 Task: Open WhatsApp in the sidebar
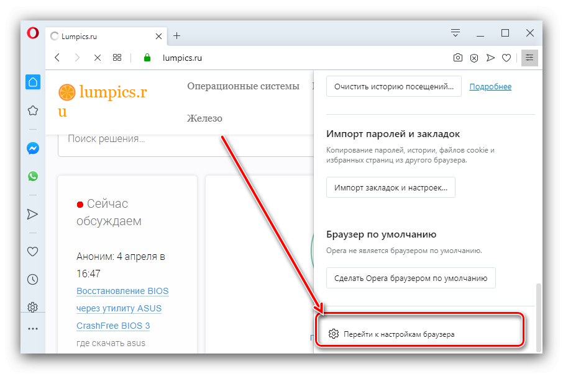[33, 176]
